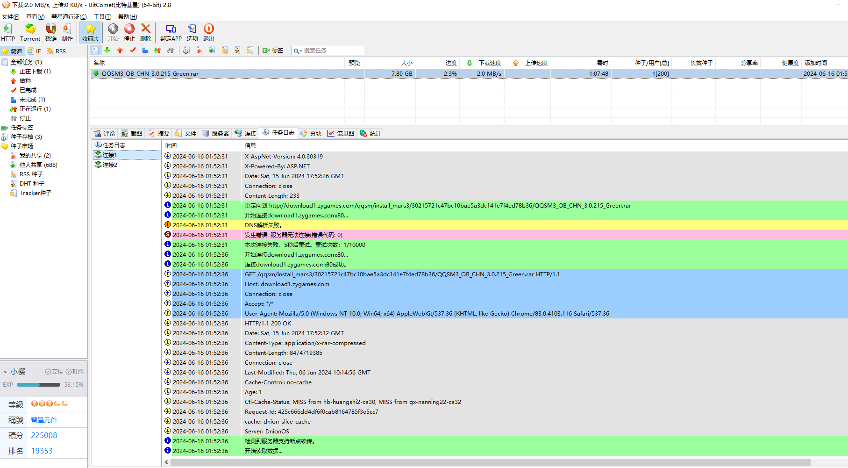Collapse the 小樱 user panel chevron
The image size is (848, 468).
pos(5,372)
